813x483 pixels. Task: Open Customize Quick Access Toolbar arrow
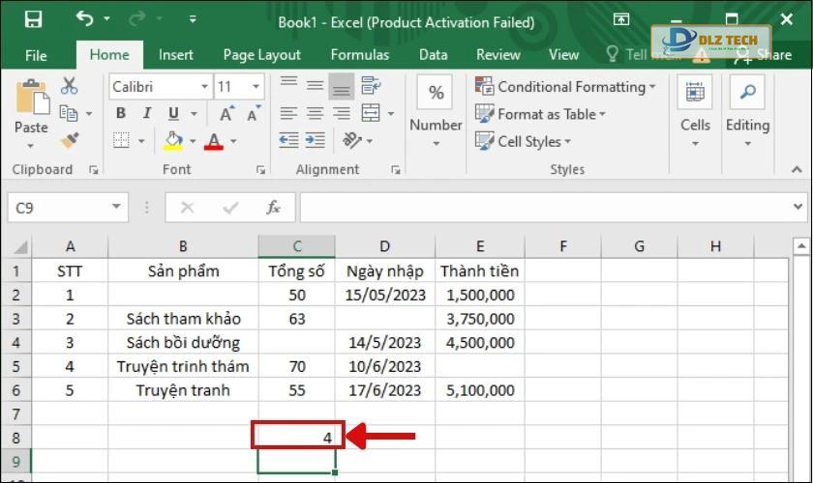point(193,19)
